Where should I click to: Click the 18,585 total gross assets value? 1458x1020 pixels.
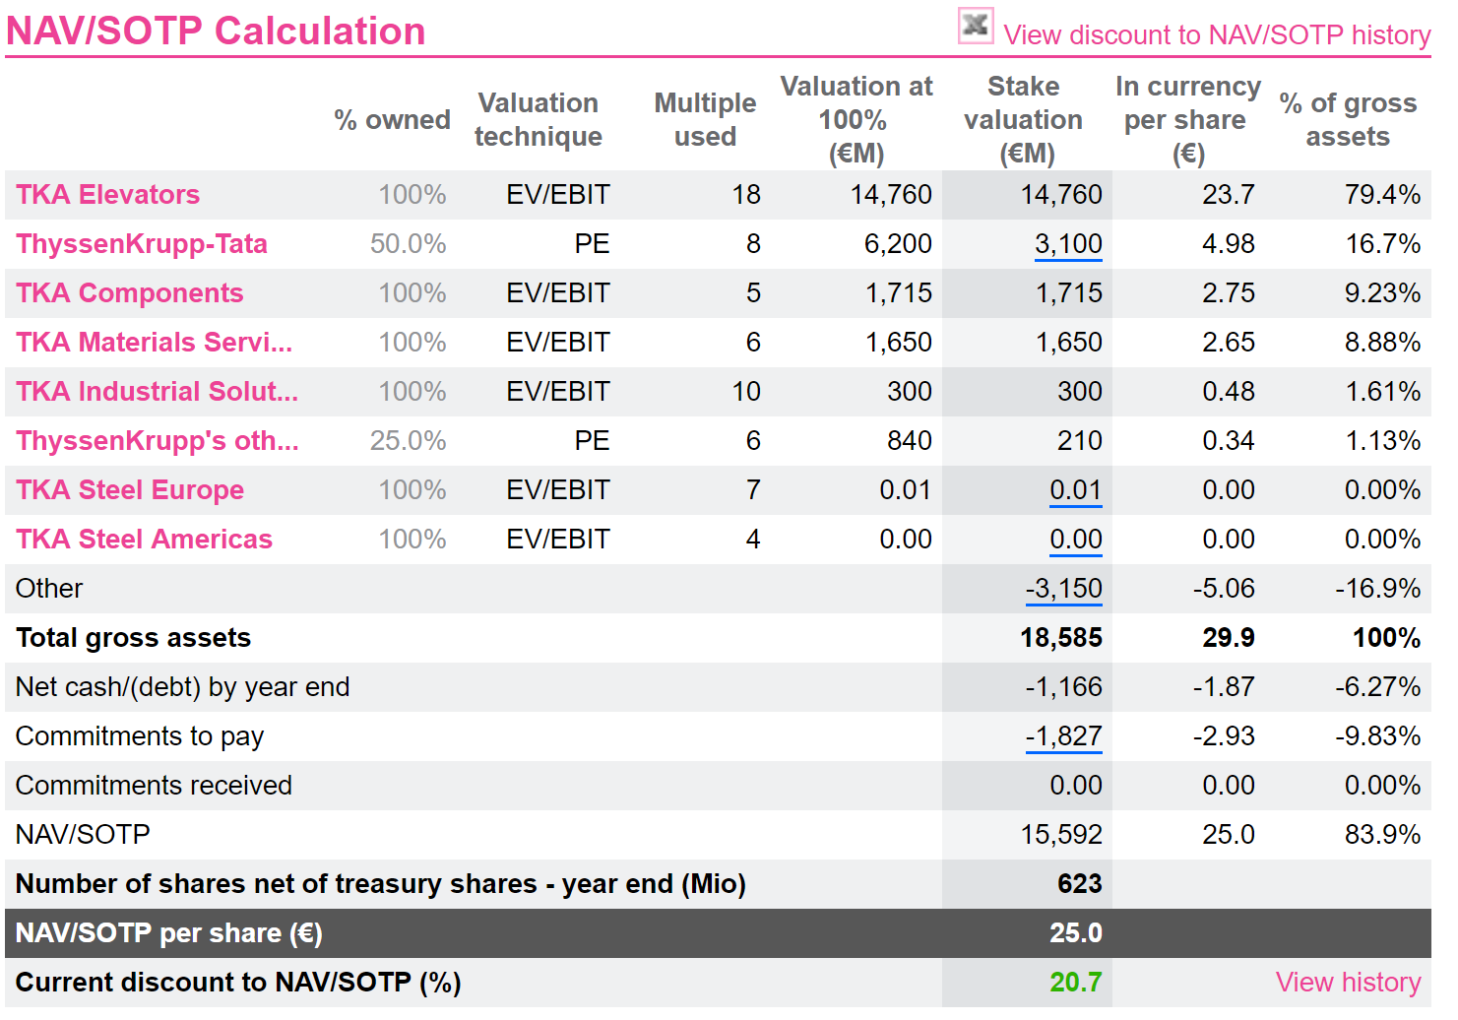tap(1061, 638)
